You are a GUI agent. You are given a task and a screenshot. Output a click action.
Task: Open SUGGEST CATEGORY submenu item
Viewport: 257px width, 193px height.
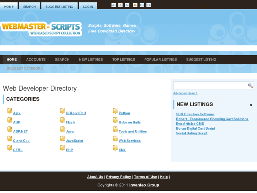25,68
